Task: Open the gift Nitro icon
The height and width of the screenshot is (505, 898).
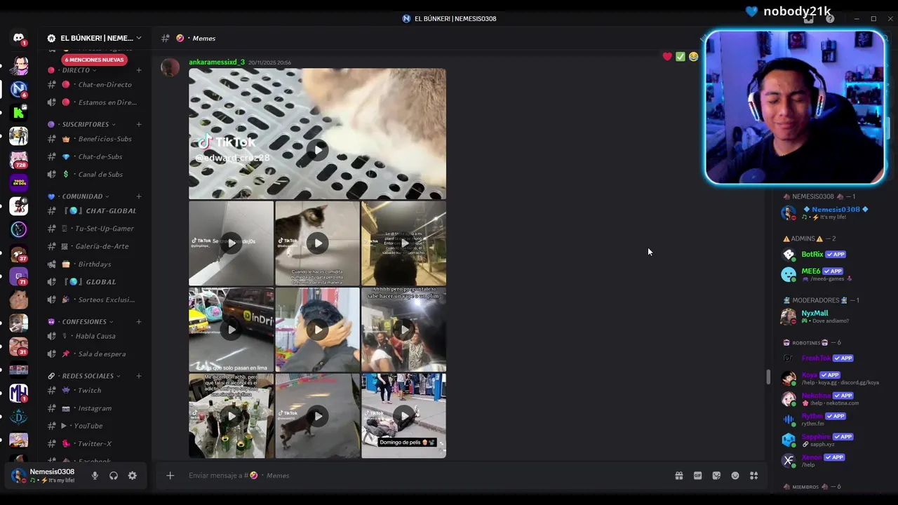Action: pos(679,476)
